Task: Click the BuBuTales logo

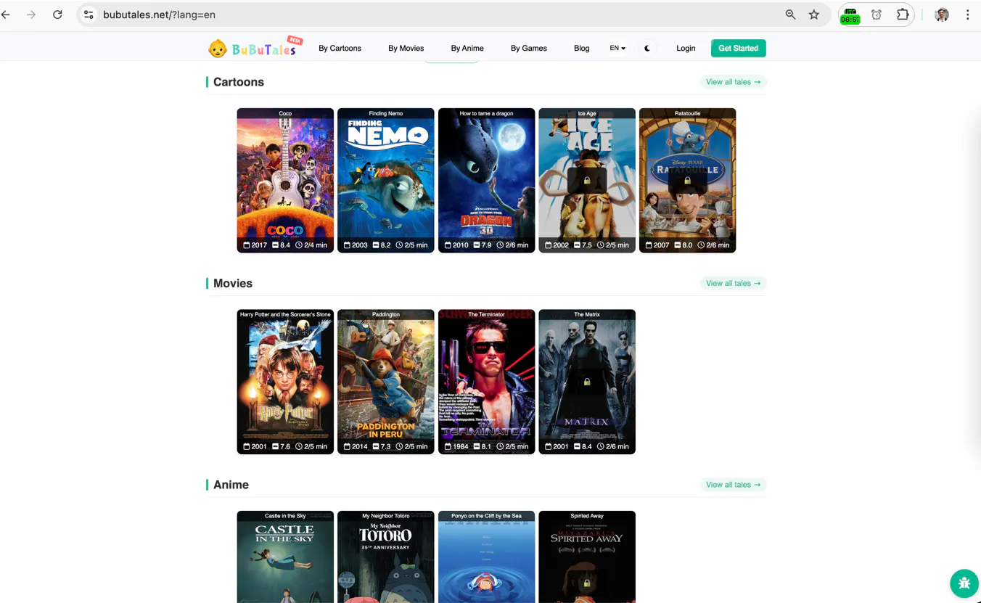Action: click(254, 48)
